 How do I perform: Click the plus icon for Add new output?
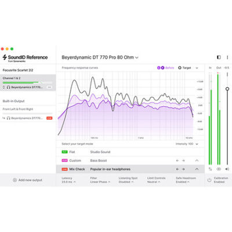pos(14,180)
